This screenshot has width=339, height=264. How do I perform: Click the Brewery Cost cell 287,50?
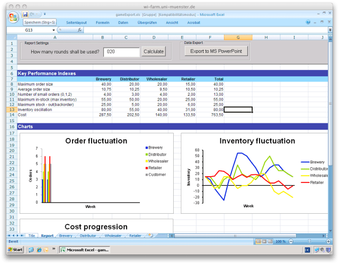(x=102, y=115)
